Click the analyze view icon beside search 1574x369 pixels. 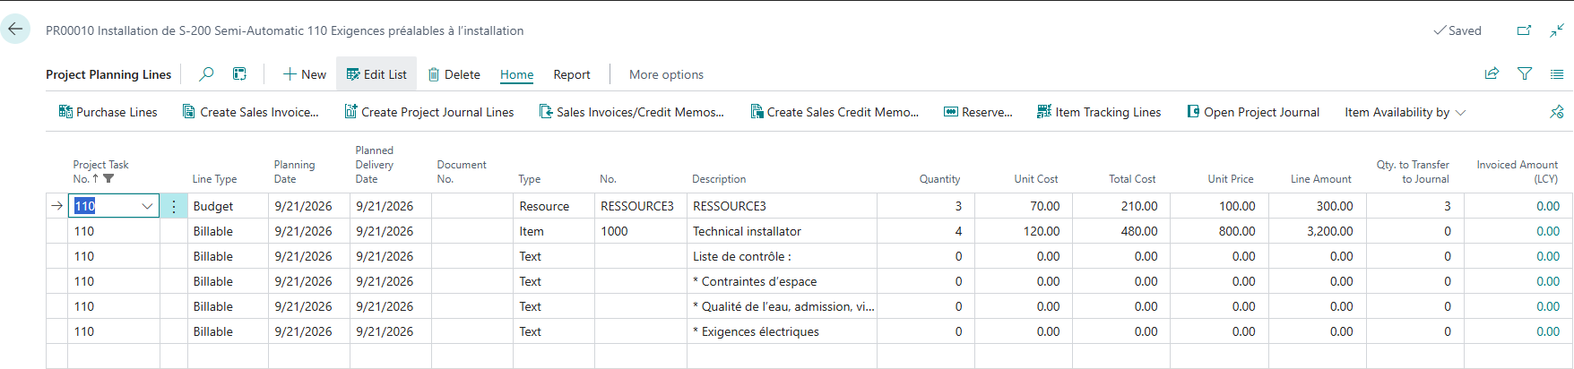pyautogui.click(x=239, y=74)
